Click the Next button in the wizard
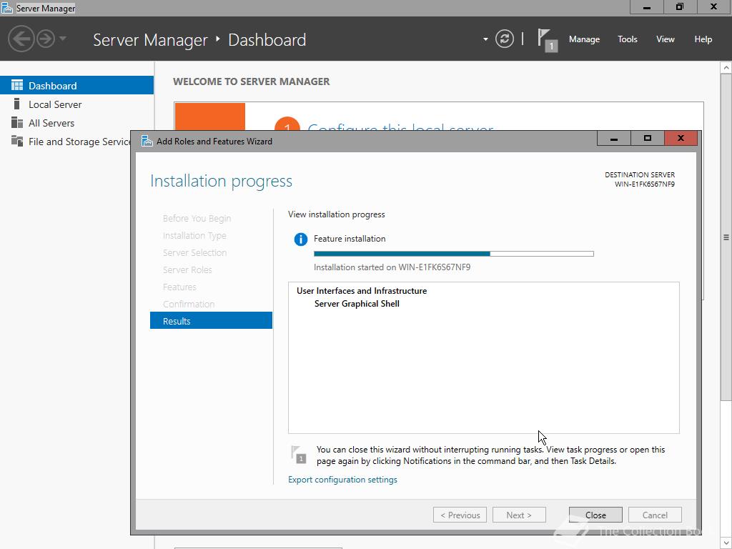Image resolution: width=732 pixels, height=549 pixels. pyautogui.click(x=519, y=515)
